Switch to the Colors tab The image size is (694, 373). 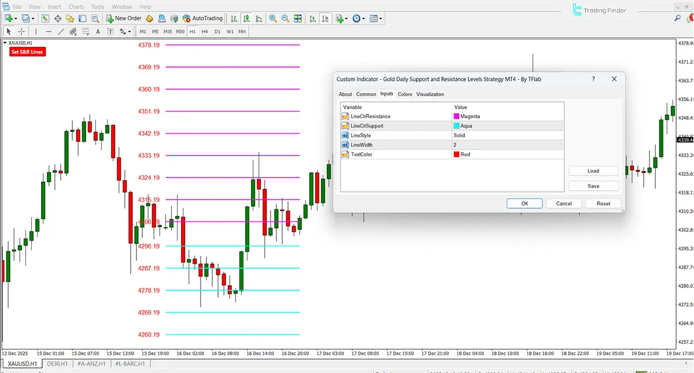coord(404,94)
